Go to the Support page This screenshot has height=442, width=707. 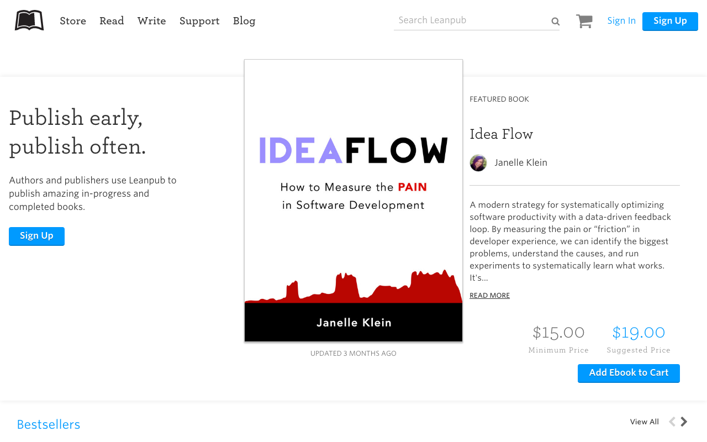coord(199,21)
